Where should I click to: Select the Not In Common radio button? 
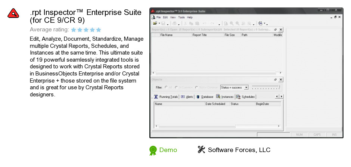(196, 87)
